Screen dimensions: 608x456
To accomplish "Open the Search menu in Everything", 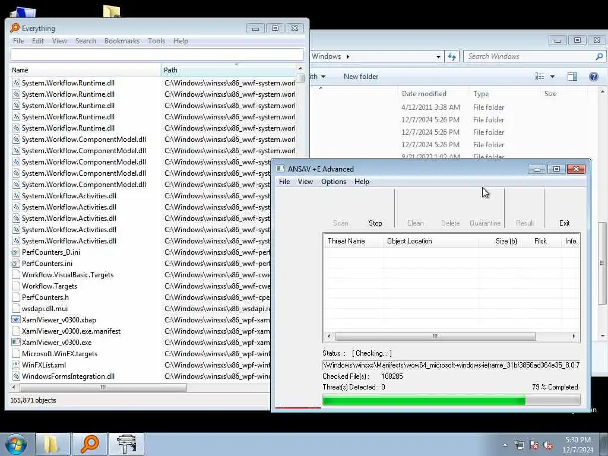I will click(85, 41).
